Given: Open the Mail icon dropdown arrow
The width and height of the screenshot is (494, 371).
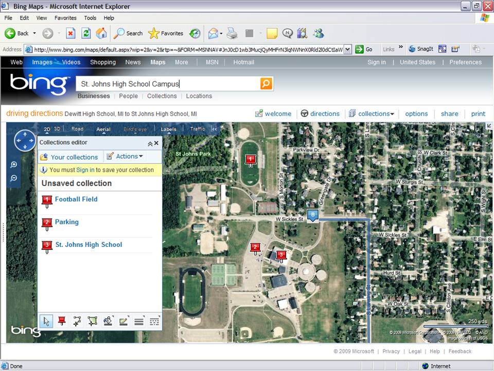Looking at the screenshot, I should click(221, 33).
